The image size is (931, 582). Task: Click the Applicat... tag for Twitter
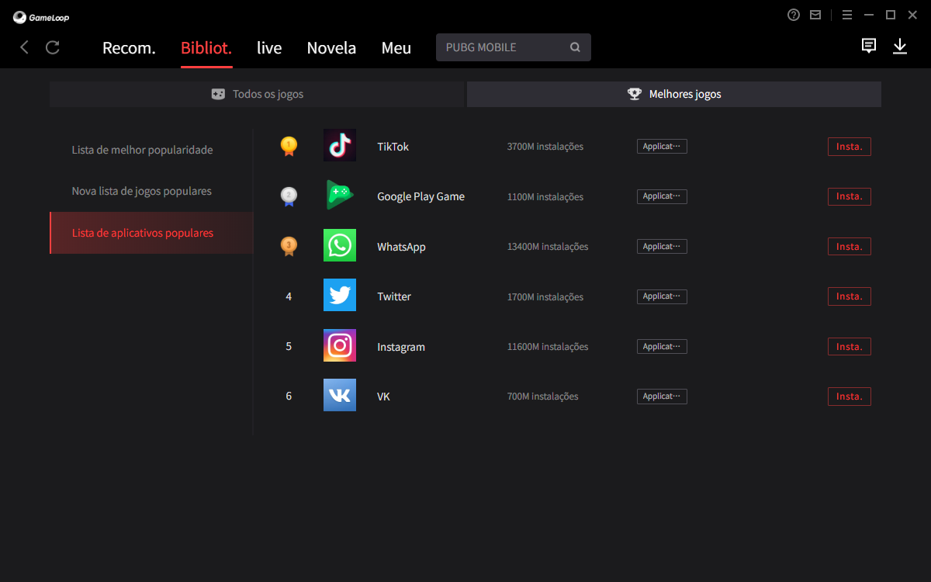(662, 296)
